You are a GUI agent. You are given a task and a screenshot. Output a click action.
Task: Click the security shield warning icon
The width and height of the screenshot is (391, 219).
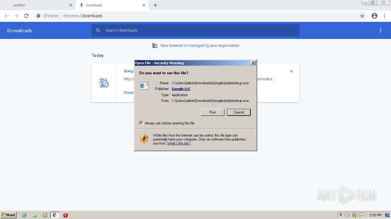coord(144,139)
